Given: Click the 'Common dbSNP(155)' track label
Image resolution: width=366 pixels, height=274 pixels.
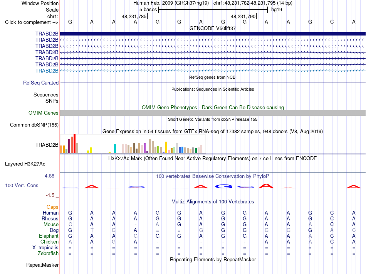Looking at the screenshot, I should tap(34, 125).
